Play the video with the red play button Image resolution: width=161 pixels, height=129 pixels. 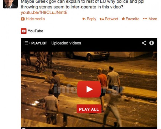(x=89, y=89)
